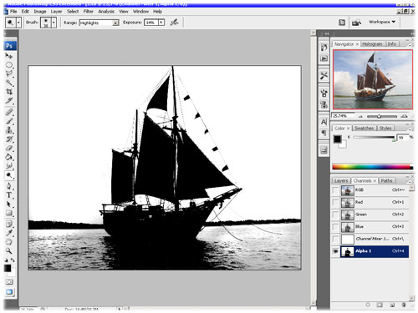Delete current channel trash icon

[404, 305]
